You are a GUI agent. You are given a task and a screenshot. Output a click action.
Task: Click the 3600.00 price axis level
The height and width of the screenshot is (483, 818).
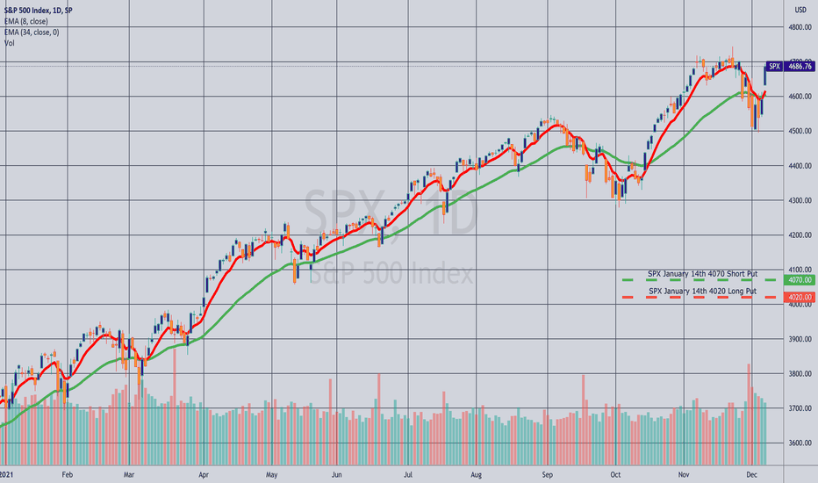[x=800, y=443]
